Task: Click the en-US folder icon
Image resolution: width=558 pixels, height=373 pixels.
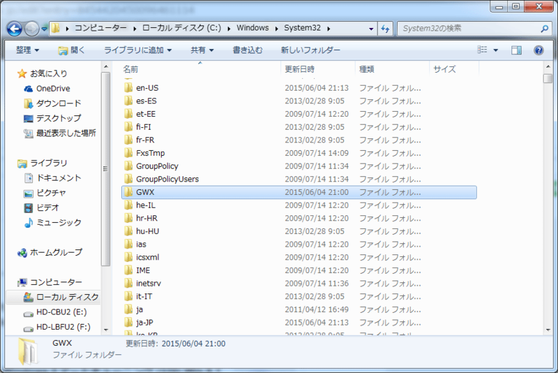Action: tap(128, 87)
